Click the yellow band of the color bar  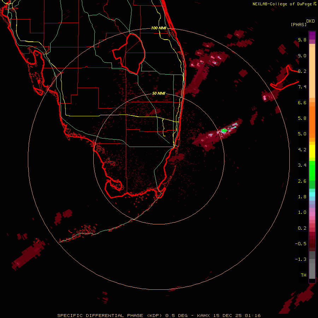pyautogui.click(x=312, y=151)
